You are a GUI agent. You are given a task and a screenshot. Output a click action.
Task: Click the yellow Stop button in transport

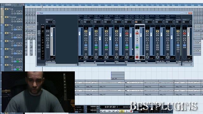click(x=122, y=111)
